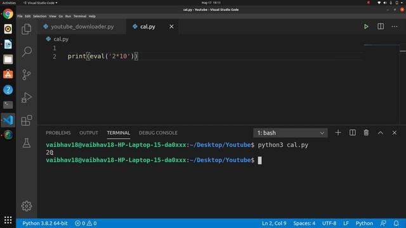Click the editor minimap

[381, 45]
